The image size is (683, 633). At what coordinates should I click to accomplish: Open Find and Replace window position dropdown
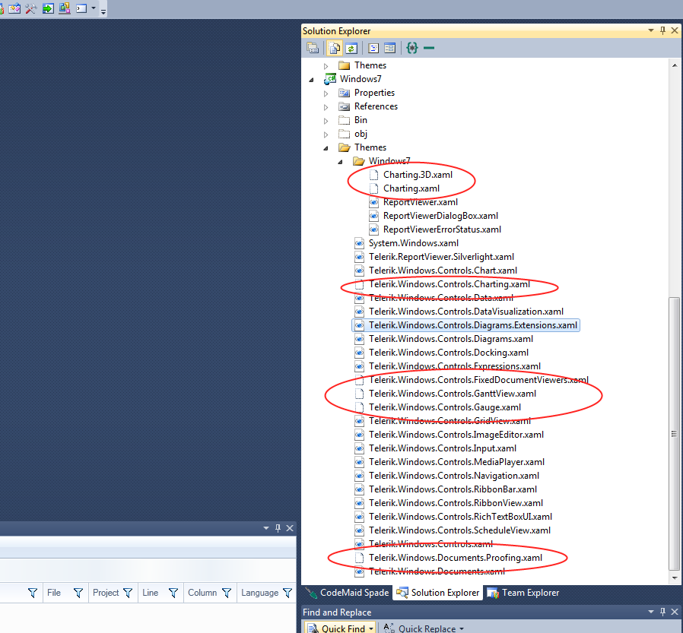(651, 612)
